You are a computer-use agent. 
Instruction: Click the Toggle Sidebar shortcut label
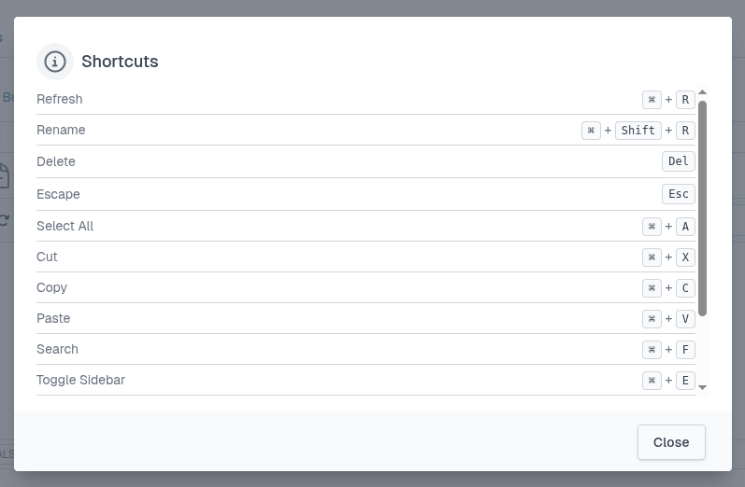(80, 380)
